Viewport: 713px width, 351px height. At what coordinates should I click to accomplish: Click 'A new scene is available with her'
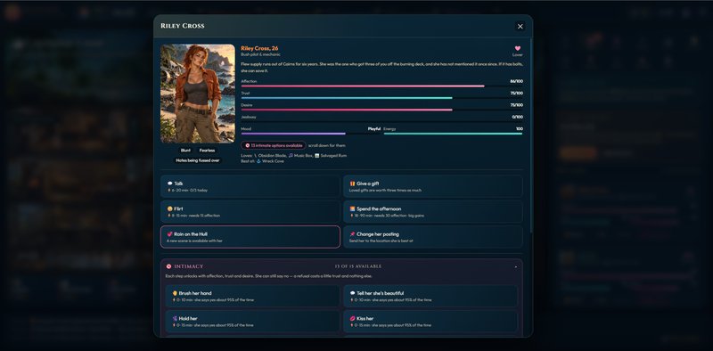(x=194, y=241)
